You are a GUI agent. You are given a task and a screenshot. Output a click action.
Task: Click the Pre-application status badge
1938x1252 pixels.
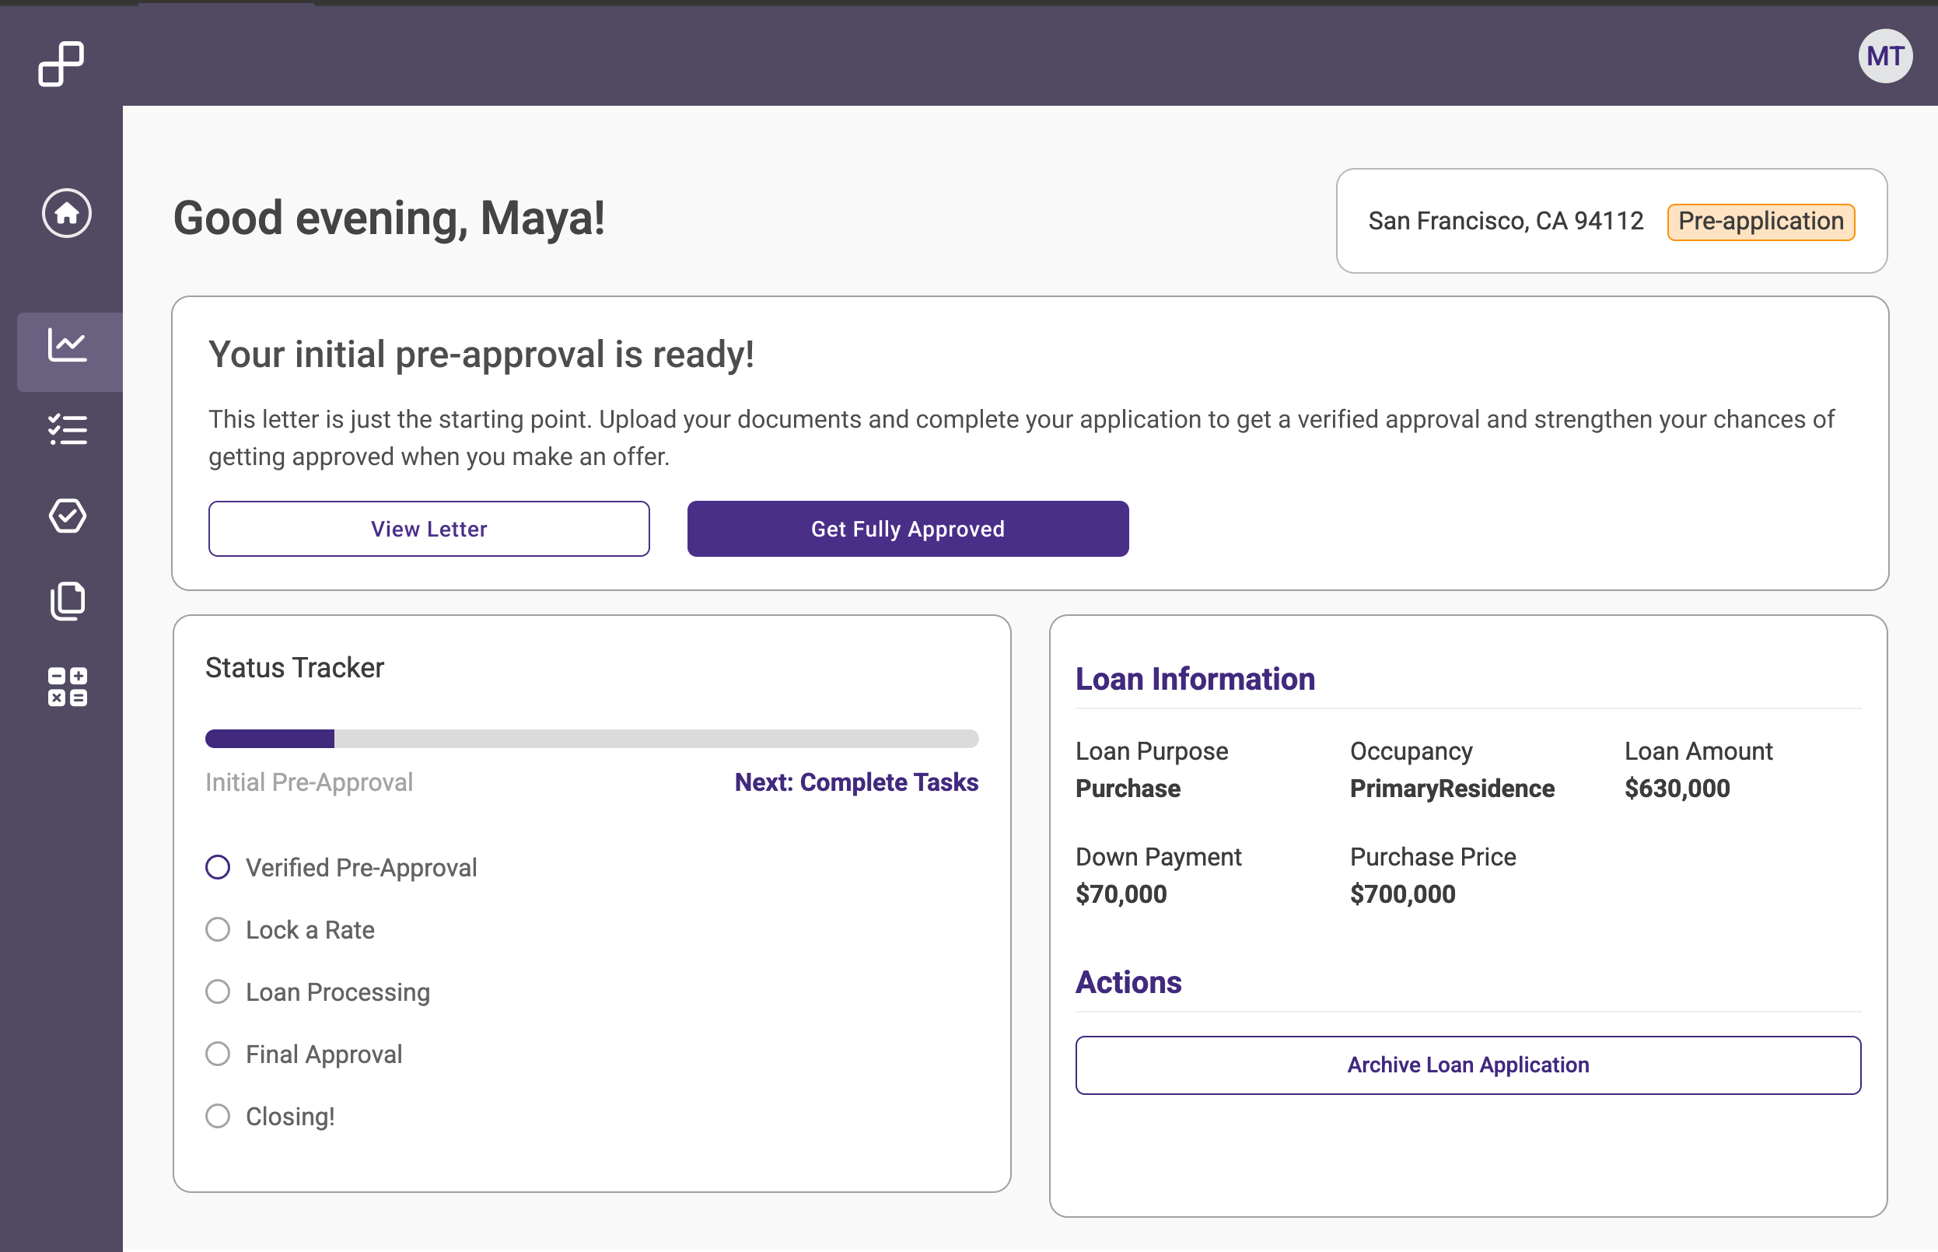point(1760,221)
